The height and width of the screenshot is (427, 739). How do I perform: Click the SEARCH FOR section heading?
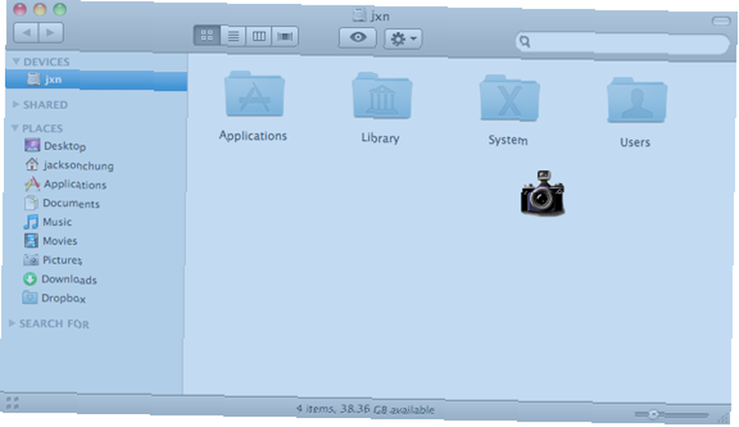coord(54,324)
